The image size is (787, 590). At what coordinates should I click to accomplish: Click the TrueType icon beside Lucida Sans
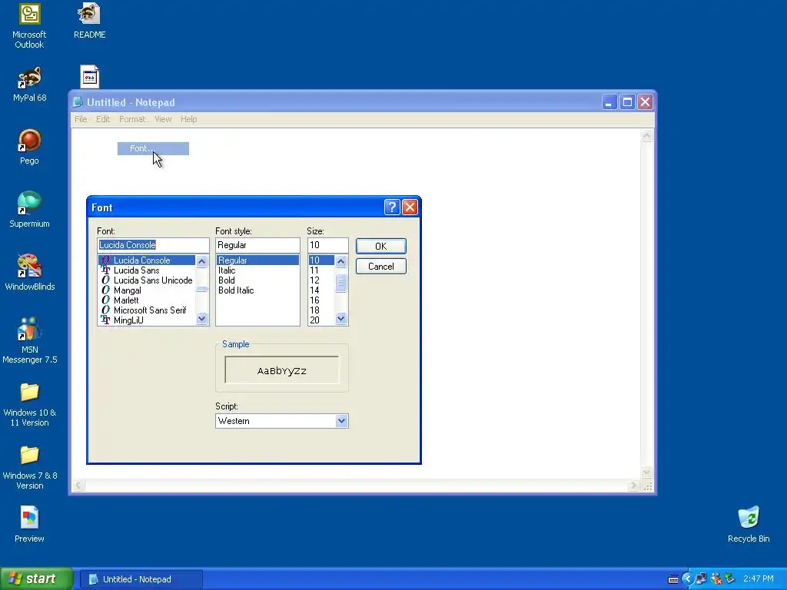pyautogui.click(x=105, y=270)
